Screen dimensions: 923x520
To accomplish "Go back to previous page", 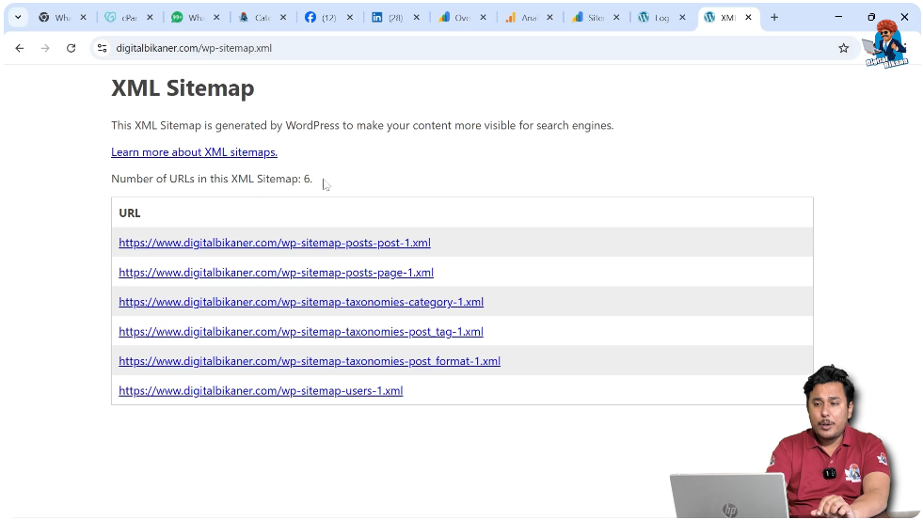I will coord(20,48).
